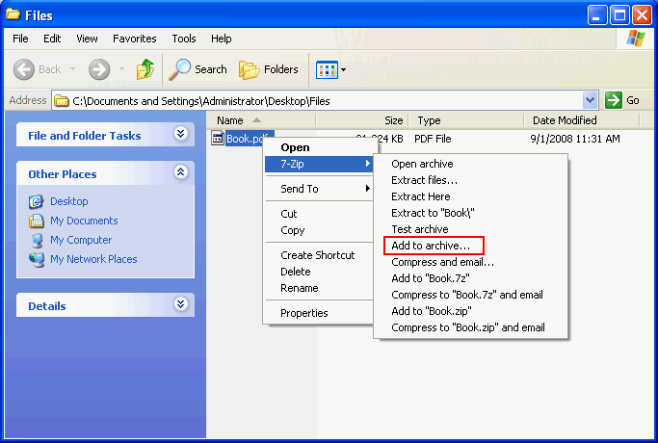This screenshot has width=658, height=443.
Task: Click the address path input field
Action: tap(318, 101)
